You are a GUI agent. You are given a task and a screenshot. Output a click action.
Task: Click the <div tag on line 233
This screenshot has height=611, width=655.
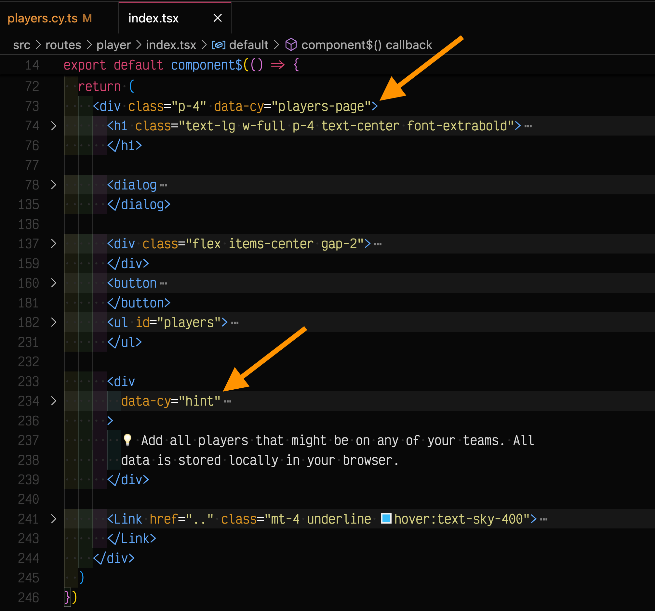[x=121, y=382]
